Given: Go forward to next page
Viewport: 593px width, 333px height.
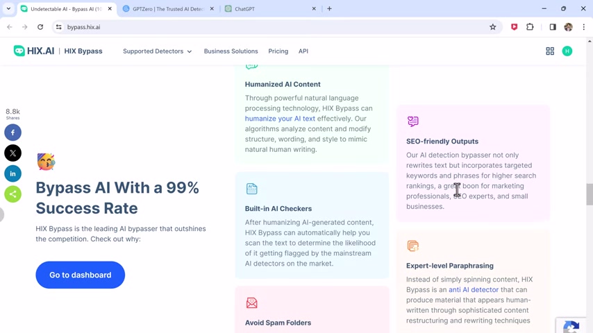Looking at the screenshot, I should [x=24, y=27].
